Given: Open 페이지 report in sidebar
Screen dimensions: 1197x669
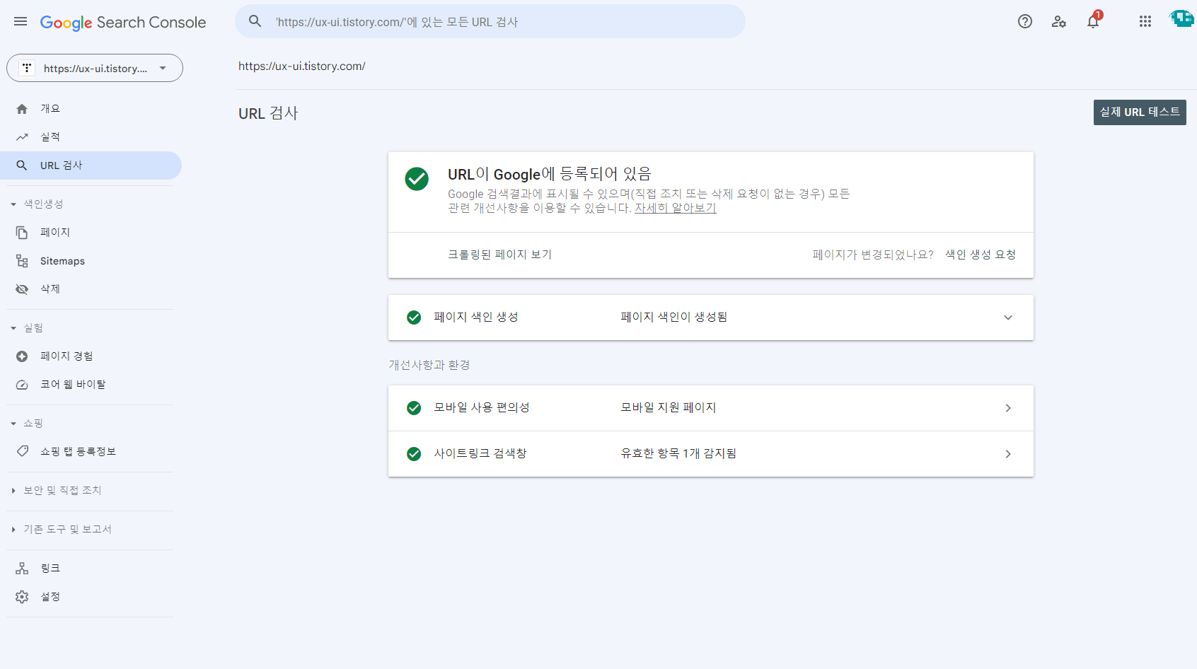Looking at the screenshot, I should click(91, 233).
